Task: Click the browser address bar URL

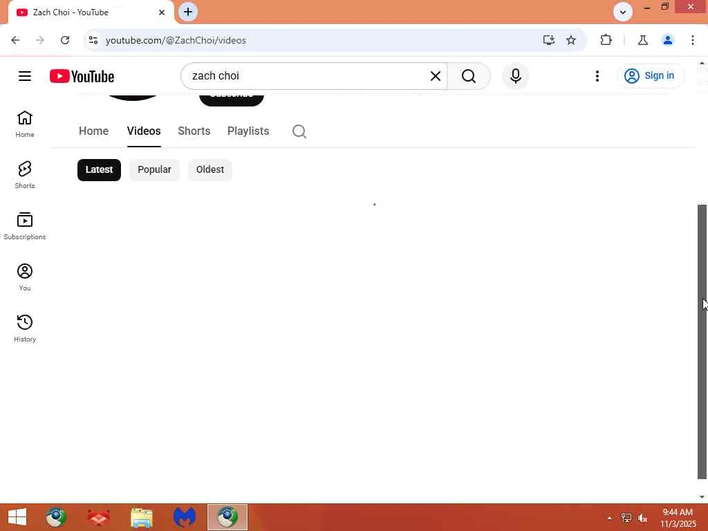Action: [x=176, y=40]
